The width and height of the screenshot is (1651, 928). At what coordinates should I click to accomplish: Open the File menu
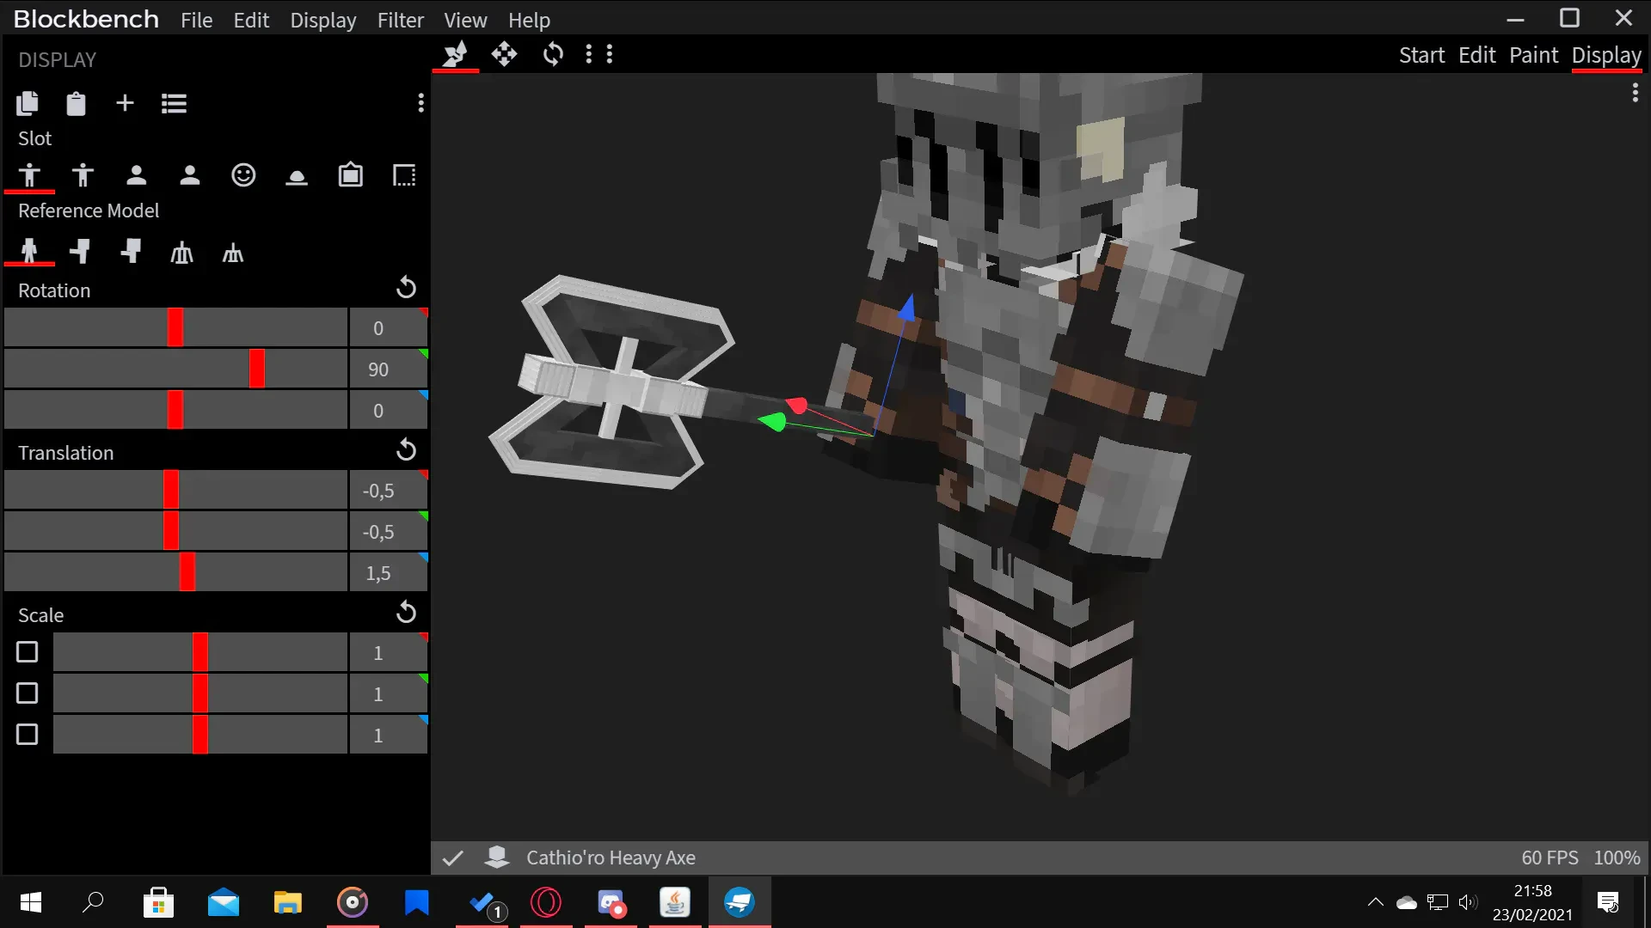pyautogui.click(x=196, y=20)
